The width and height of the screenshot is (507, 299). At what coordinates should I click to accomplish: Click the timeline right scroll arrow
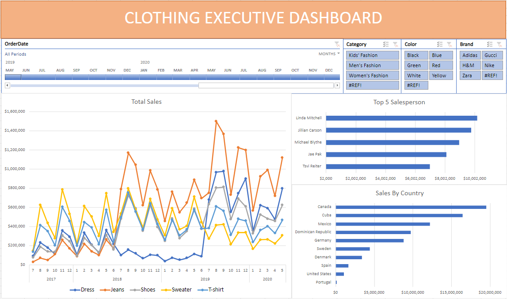coord(337,85)
